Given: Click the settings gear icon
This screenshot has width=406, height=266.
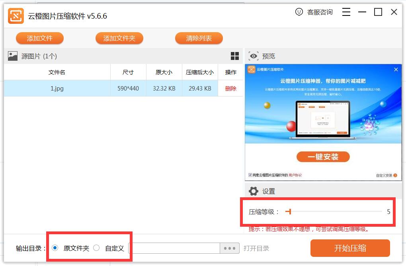Looking at the screenshot, I should click(x=254, y=191).
